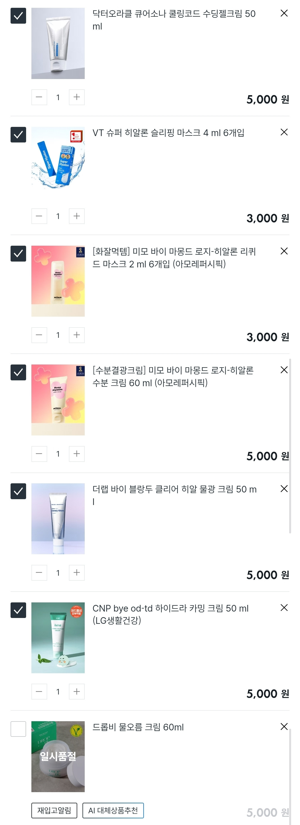Click AI 대체상품추천 button
Image resolution: width=300 pixels, height=825 pixels.
click(x=113, y=810)
